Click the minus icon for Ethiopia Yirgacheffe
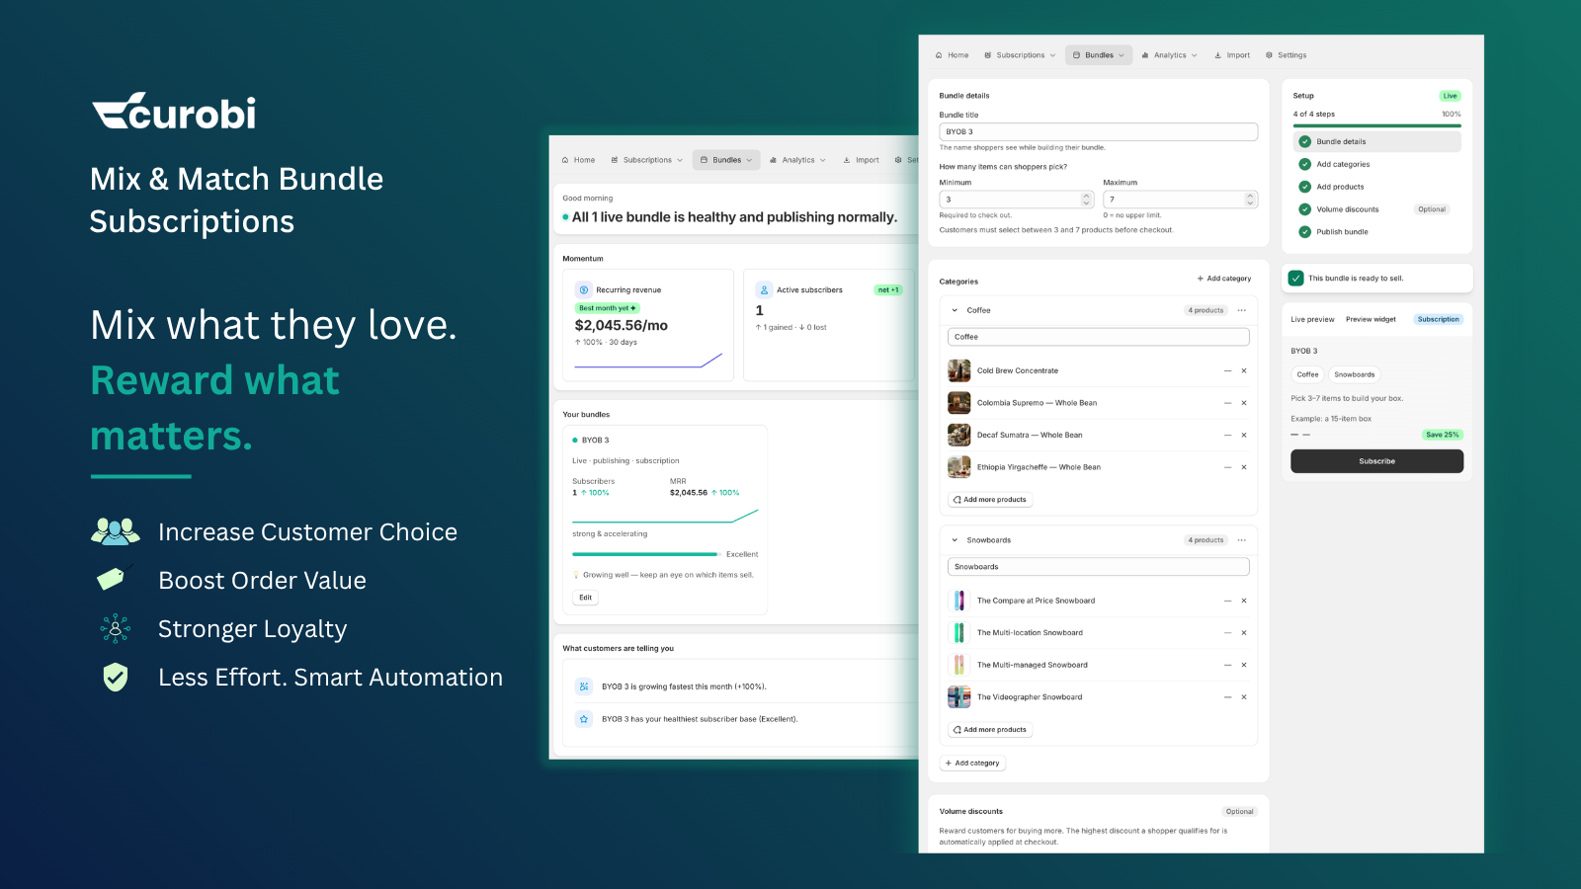This screenshot has height=889, width=1581. [x=1228, y=467]
